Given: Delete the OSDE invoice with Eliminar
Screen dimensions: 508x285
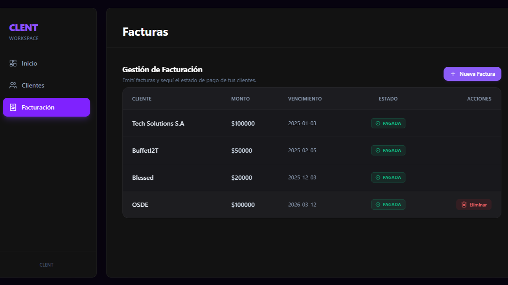Looking at the screenshot, I should point(474,205).
